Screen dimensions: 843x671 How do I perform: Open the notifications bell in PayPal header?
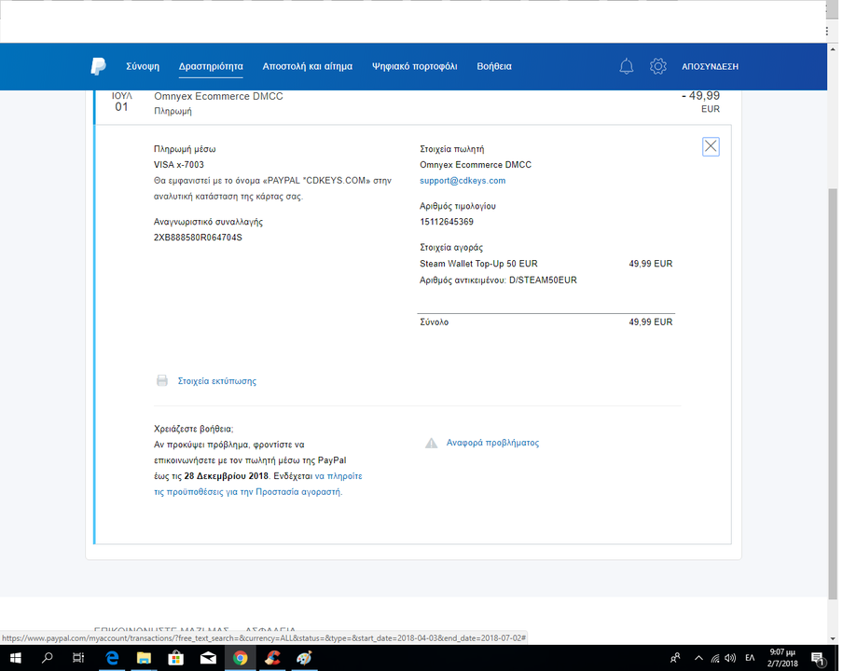[x=627, y=66]
